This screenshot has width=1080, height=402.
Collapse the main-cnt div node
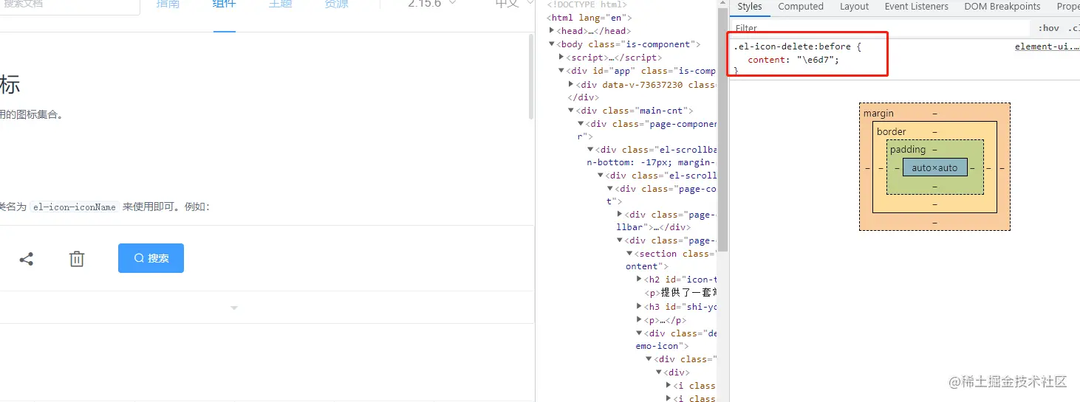click(x=571, y=111)
